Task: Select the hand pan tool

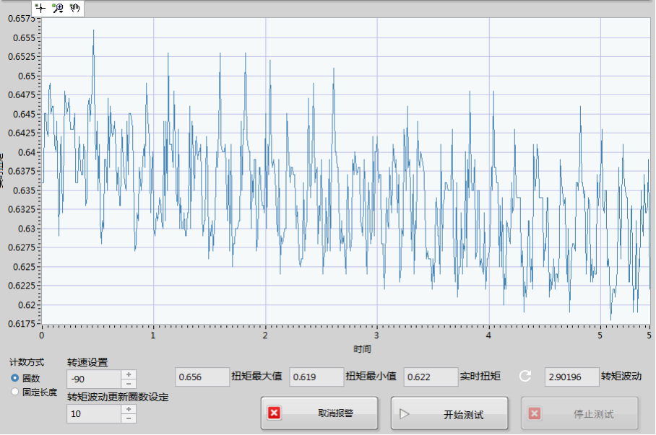Action: tap(75, 9)
